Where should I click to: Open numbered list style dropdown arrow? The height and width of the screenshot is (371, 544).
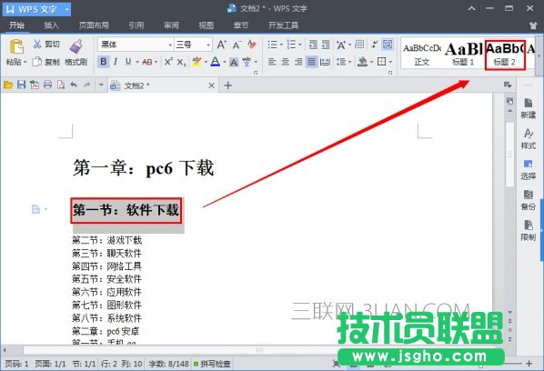tap(300, 45)
